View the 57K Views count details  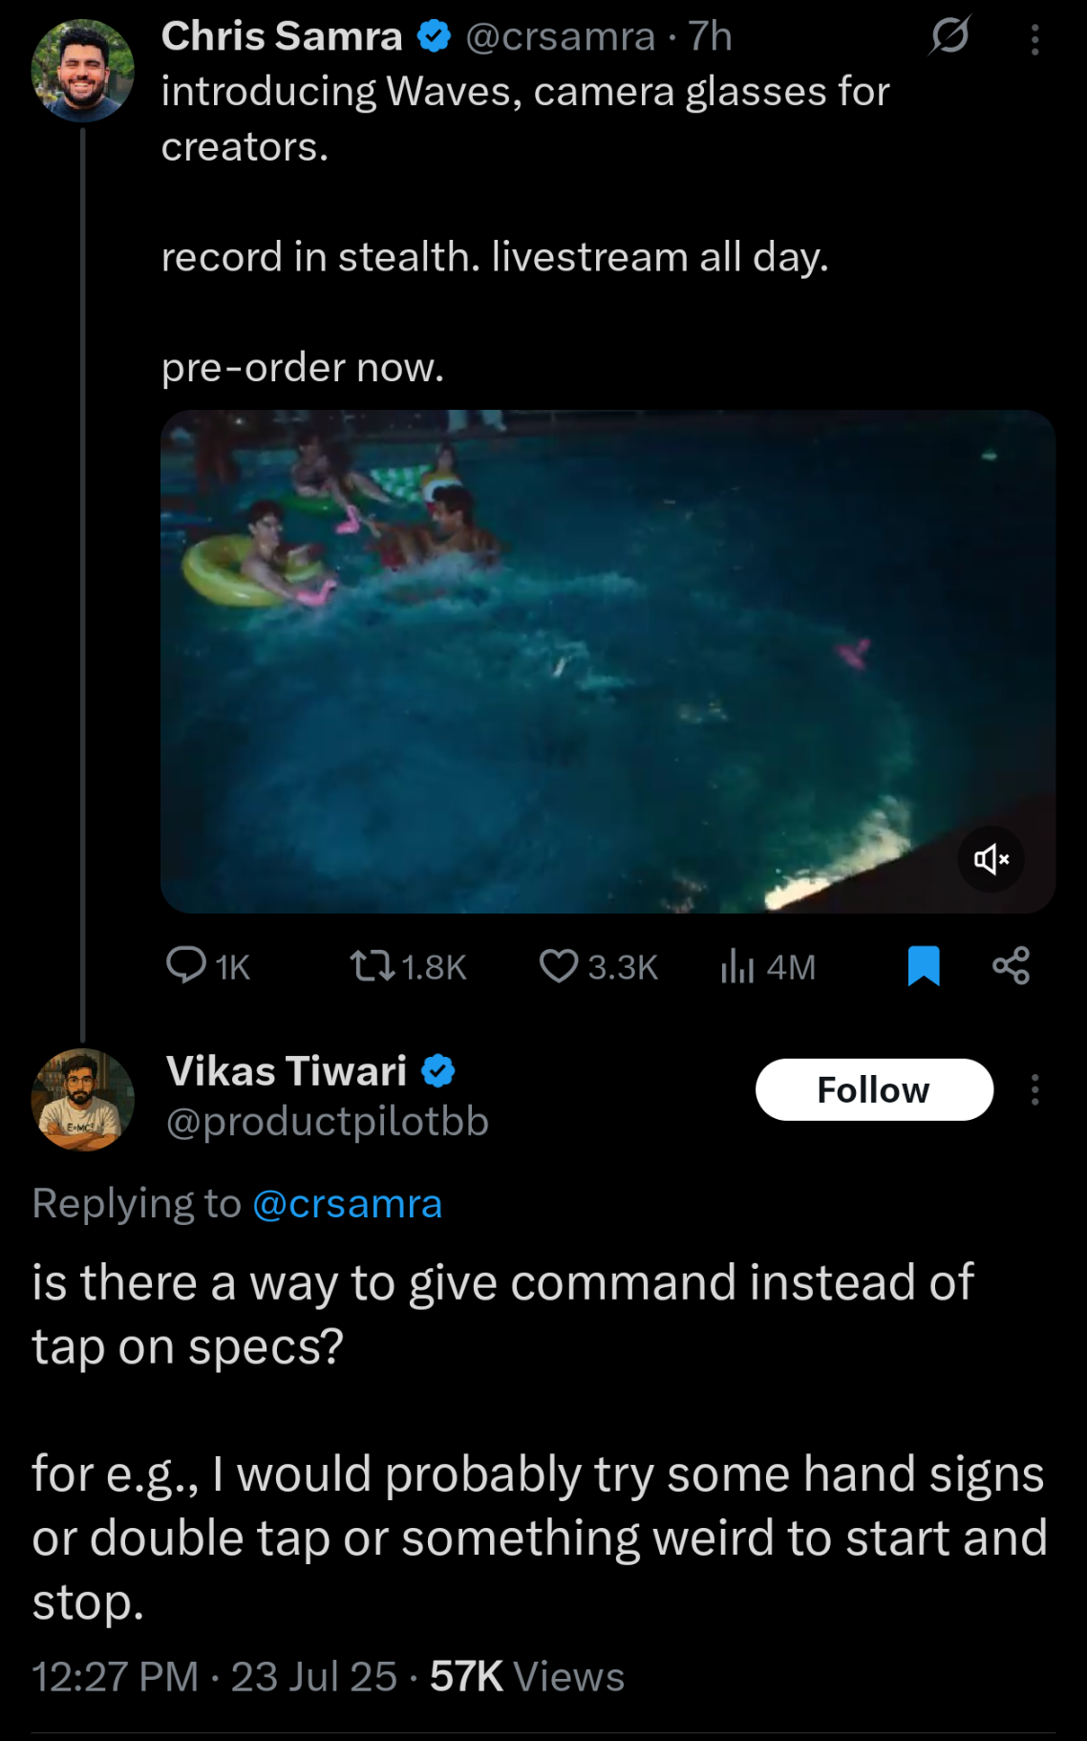pyautogui.click(x=526, y=1677)
